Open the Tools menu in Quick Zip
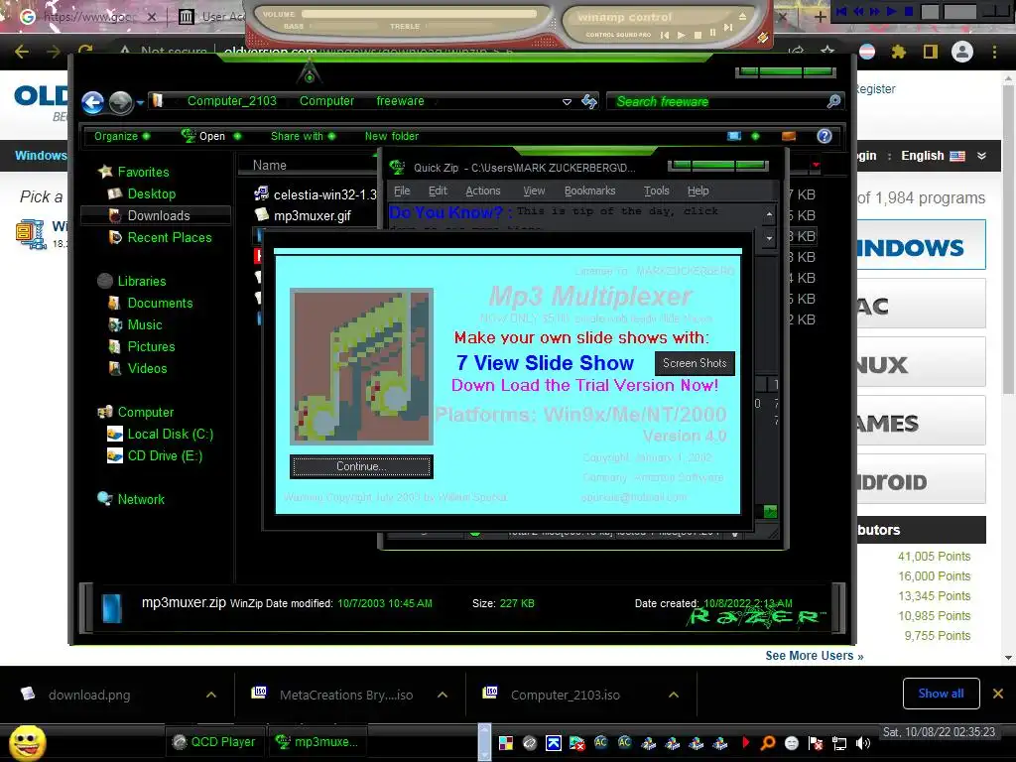This screenshot has width=1016, height=762. [x=656, y=190]
